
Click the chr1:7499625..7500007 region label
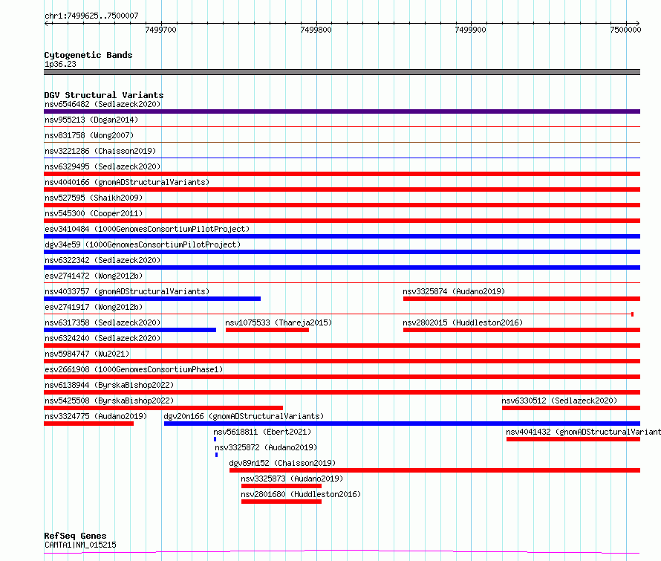[91, 16]
